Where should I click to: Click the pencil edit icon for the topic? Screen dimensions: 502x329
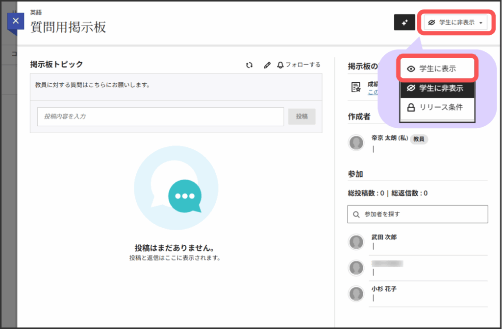pyautogui.click(x=267, y=65)
